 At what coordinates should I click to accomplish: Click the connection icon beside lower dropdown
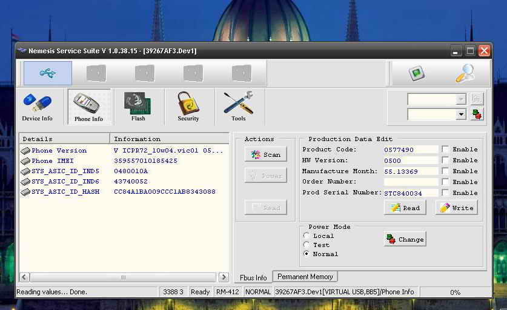pyautogui.click(x=477, y=114)
